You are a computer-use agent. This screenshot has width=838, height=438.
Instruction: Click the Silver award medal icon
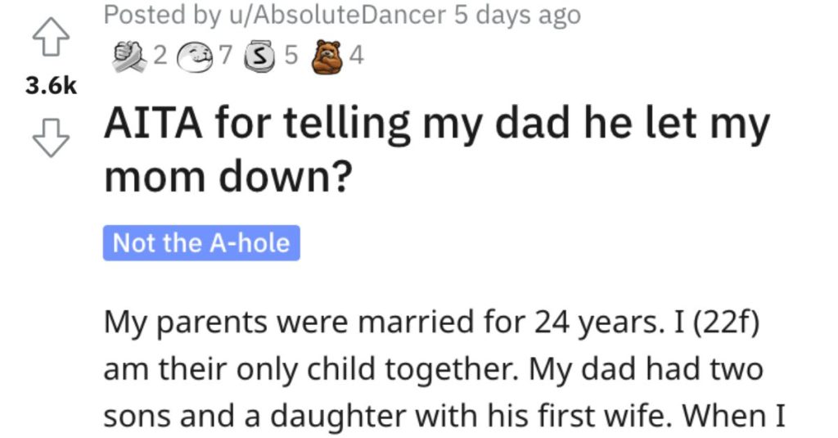point(260,56)
